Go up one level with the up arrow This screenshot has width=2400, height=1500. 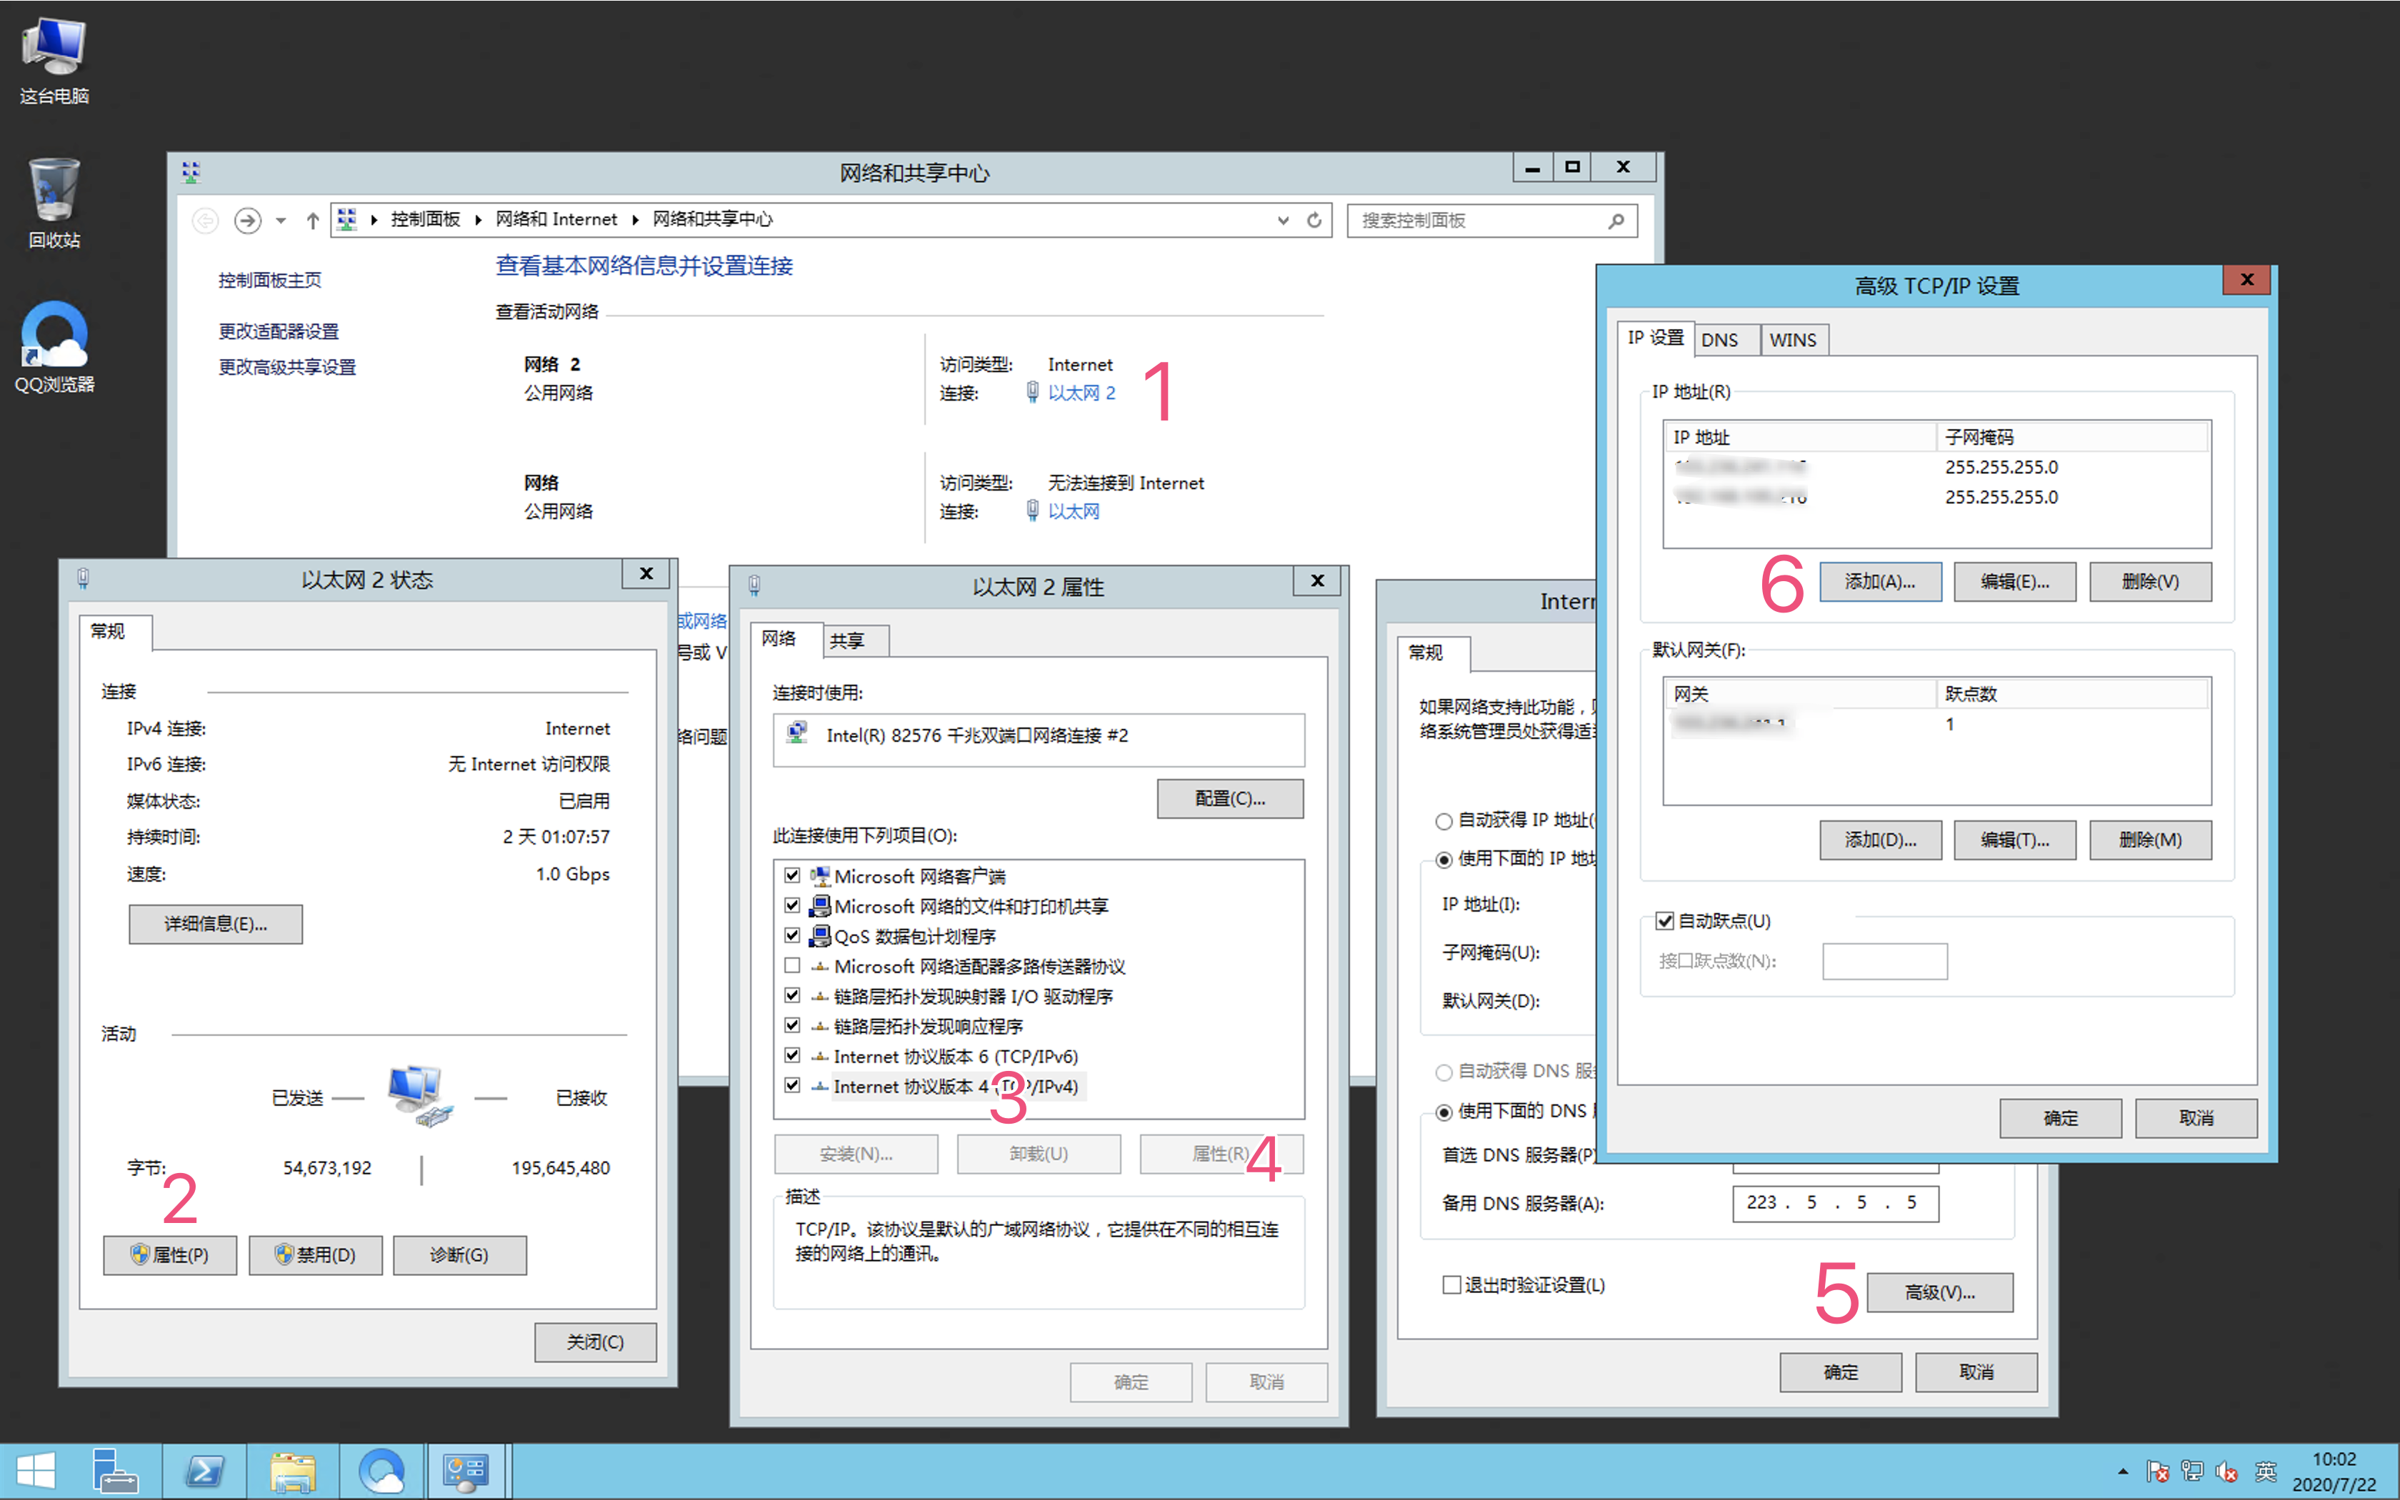[x=313, y=220]
